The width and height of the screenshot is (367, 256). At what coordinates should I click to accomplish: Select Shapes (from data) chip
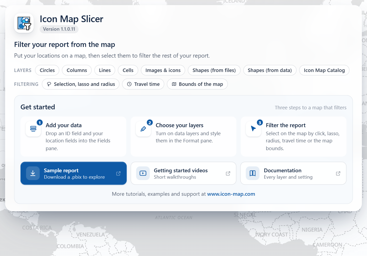[270, 70]
